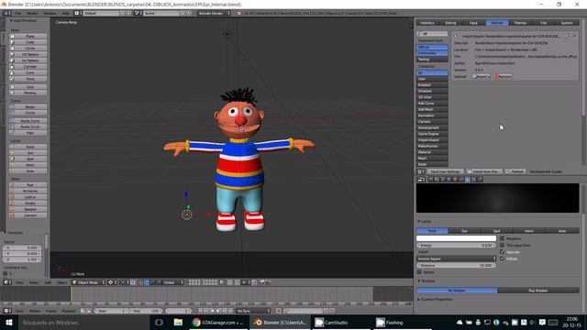The width and height of the screenshot is (587, 330).
Task: Add a Cone mesh primitive
Action: [28, 72]
